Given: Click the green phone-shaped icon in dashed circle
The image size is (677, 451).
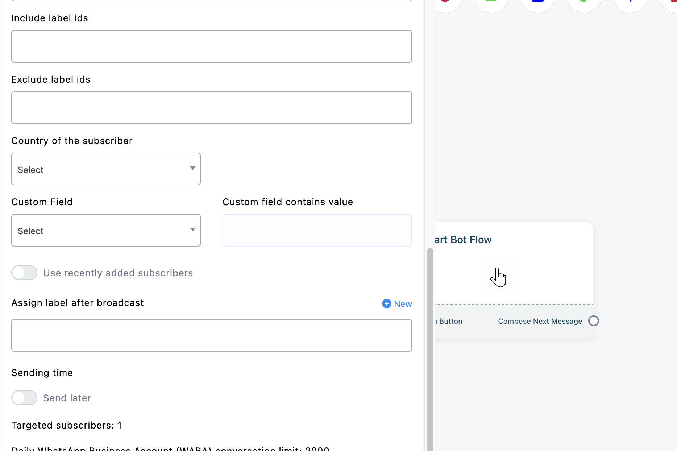Looking at the screenshot, I should (x=584, y=2).
